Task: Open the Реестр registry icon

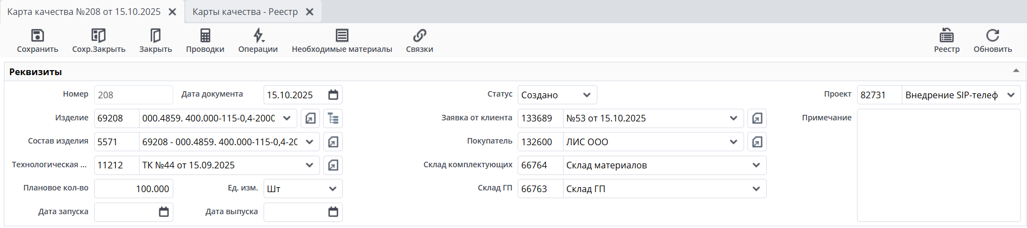Action: click(x=946, y=36)
